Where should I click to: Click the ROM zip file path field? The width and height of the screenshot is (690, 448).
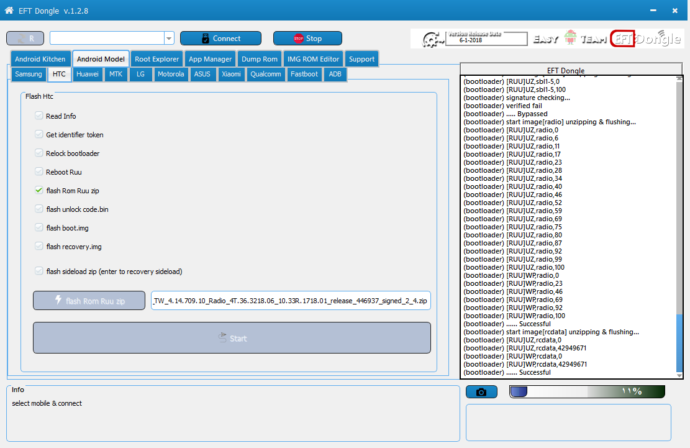291,301
